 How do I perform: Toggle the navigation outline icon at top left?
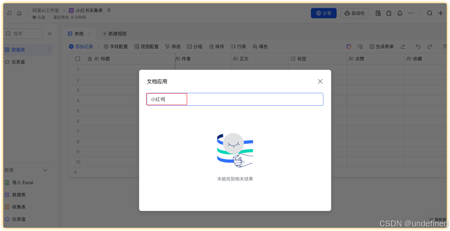10,13
